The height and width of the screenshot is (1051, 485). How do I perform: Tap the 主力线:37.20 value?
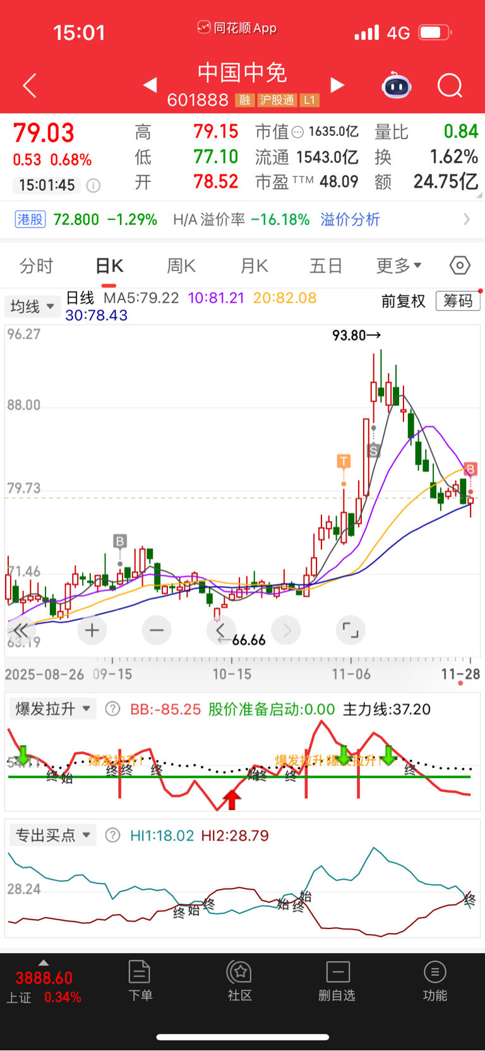click(x=386, y=709)
